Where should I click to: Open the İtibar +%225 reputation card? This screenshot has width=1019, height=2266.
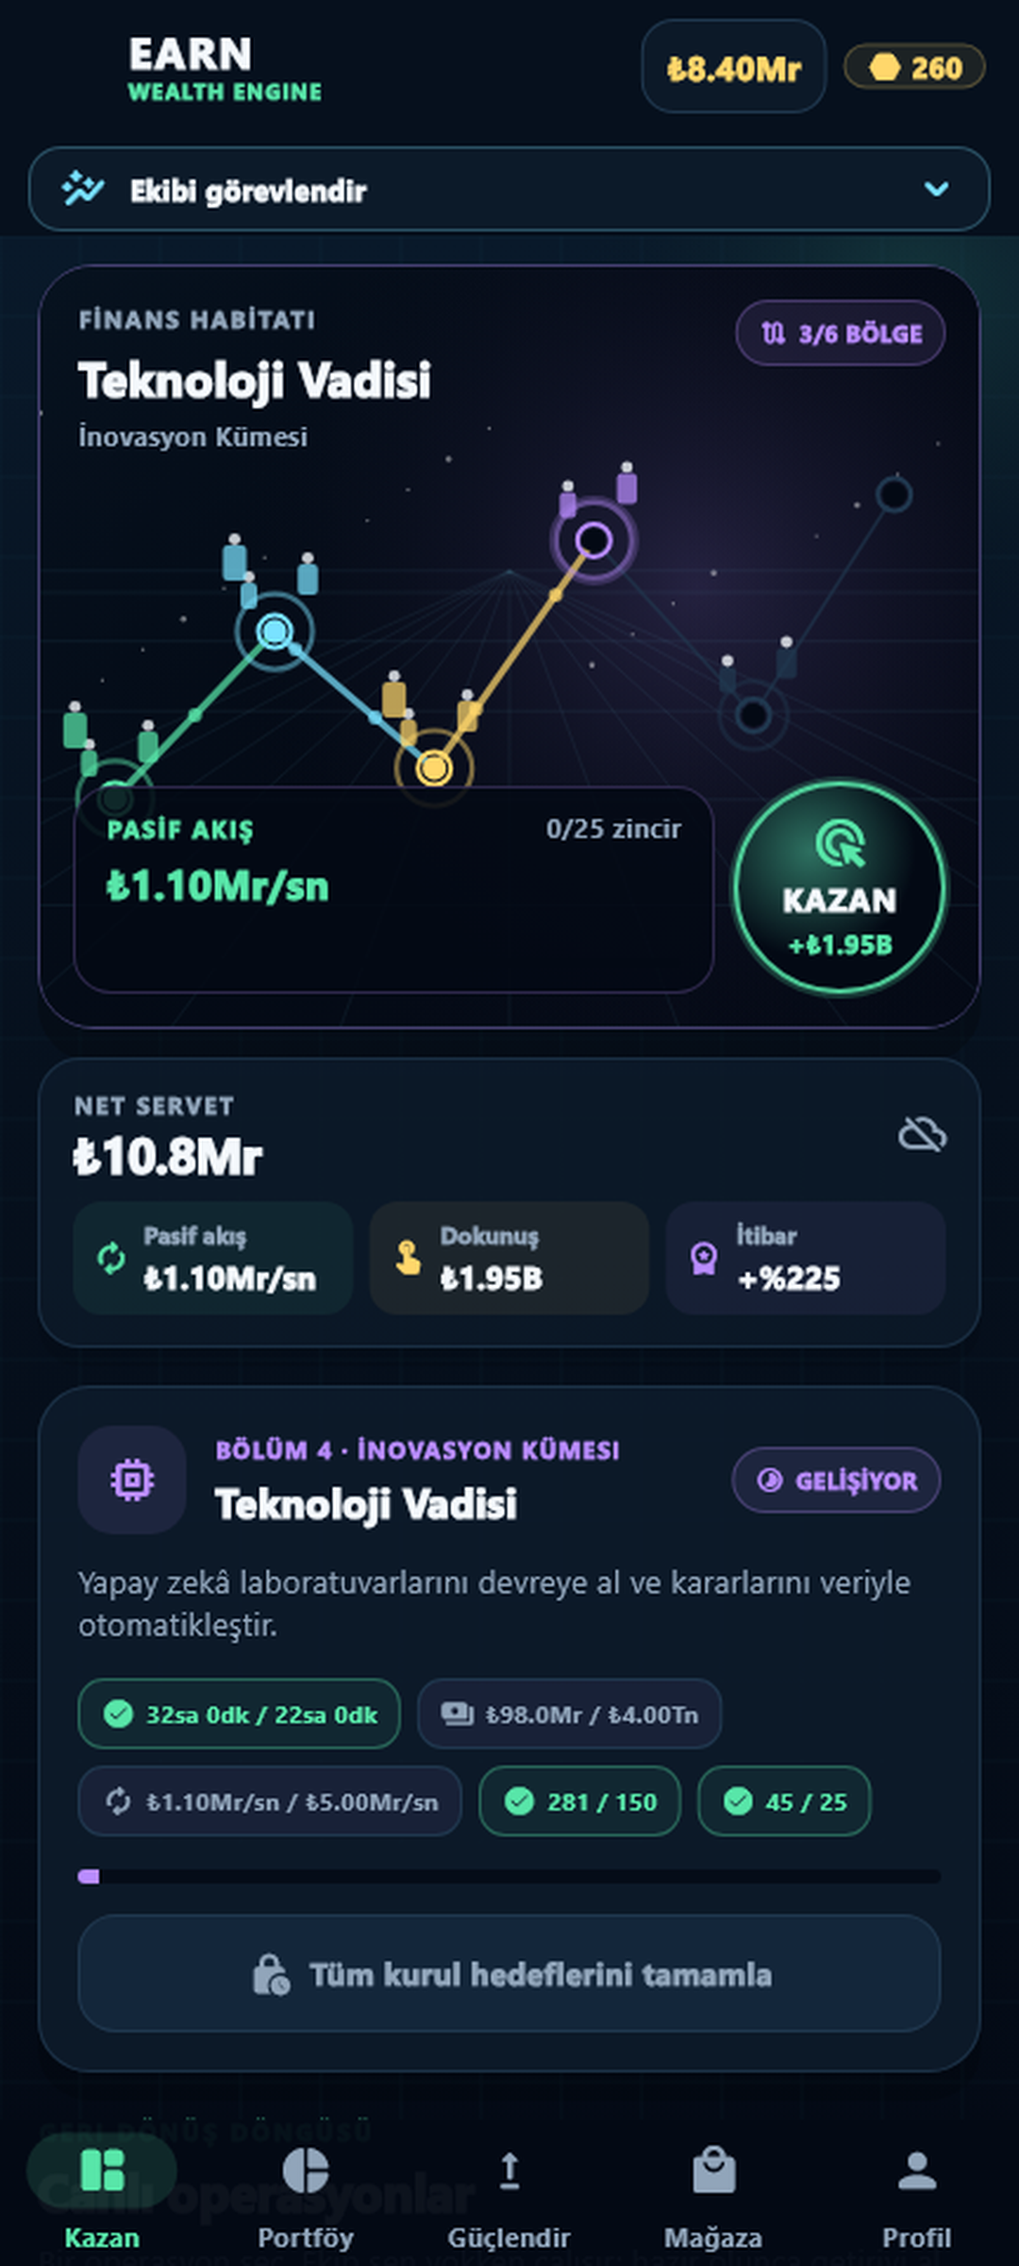coord(806,1258)
